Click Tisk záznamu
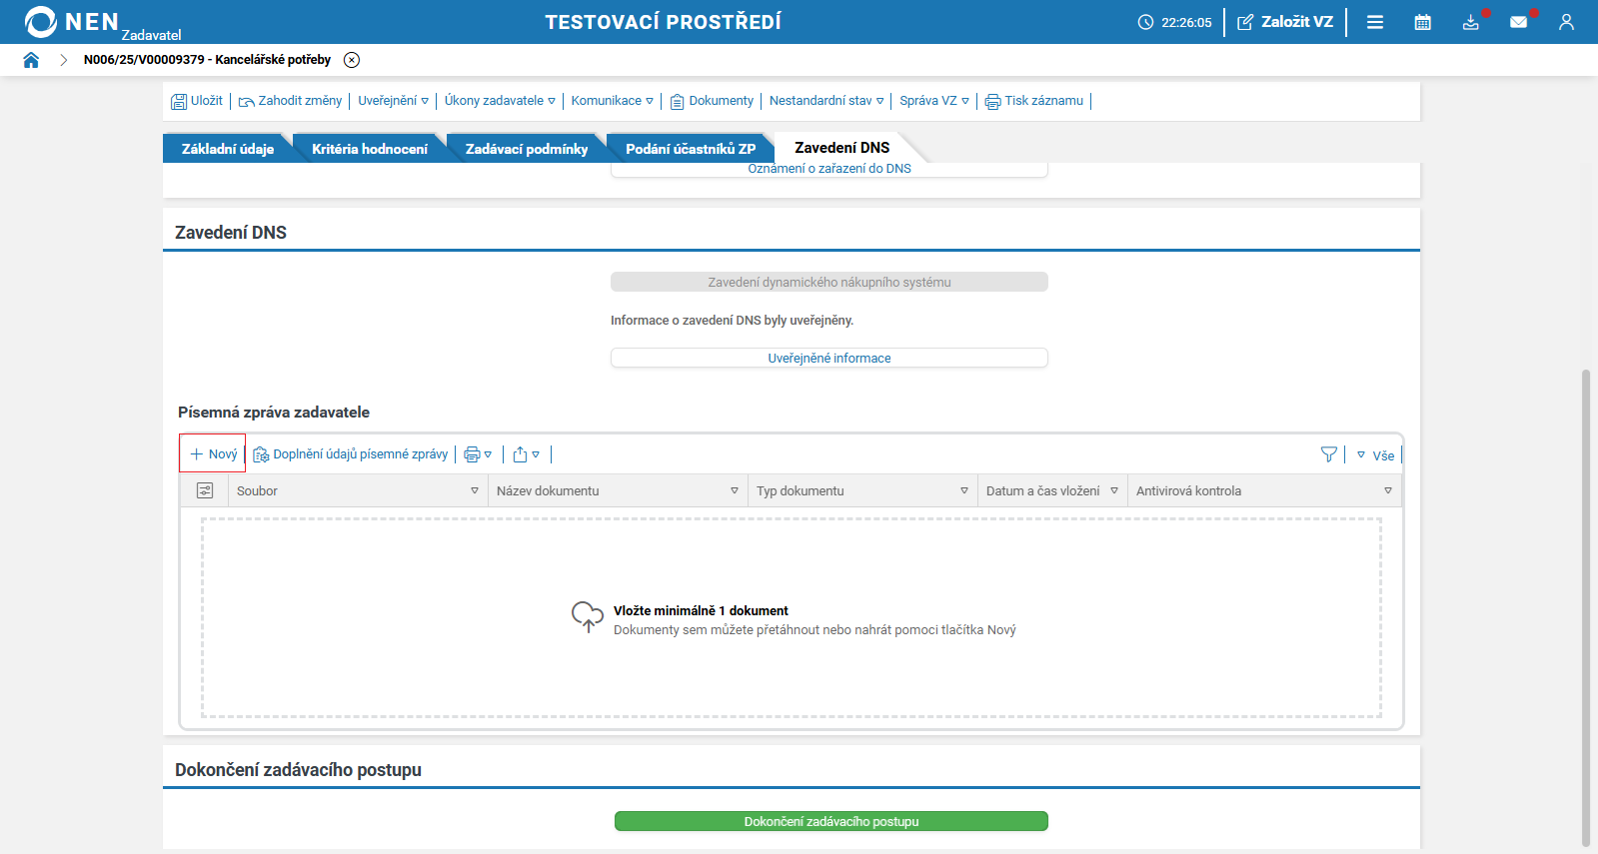The height and width of the screenshot is (854, 1598). coord(1034,101)
